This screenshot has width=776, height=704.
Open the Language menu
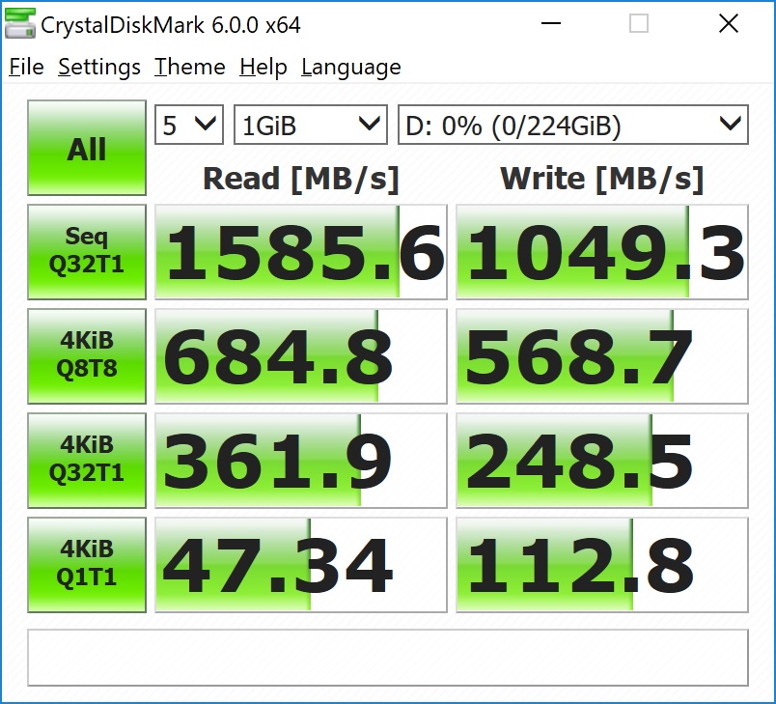(351, 67)
